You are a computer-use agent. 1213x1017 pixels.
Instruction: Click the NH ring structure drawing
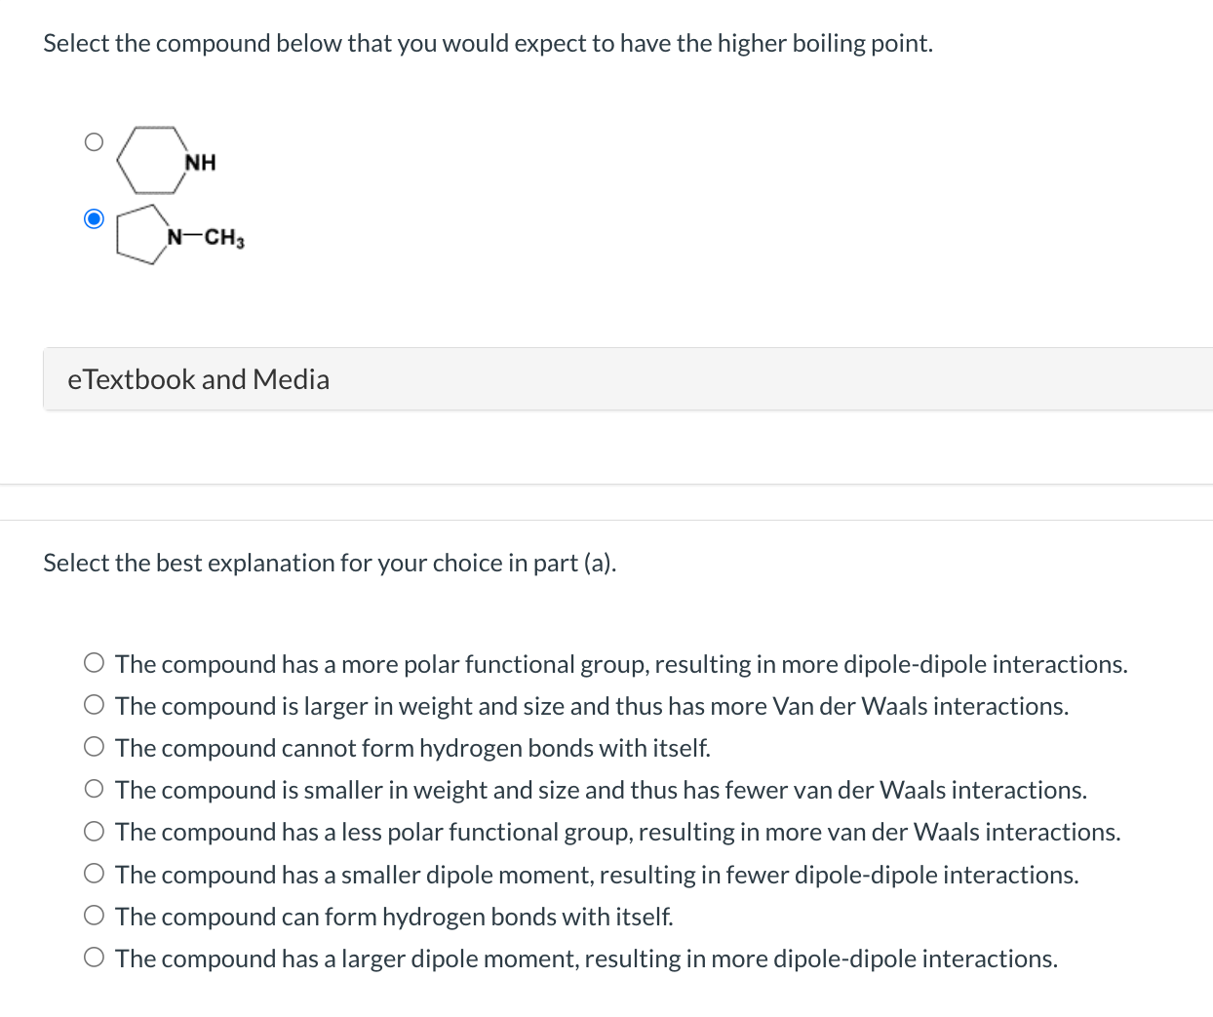tap(151, 161)
